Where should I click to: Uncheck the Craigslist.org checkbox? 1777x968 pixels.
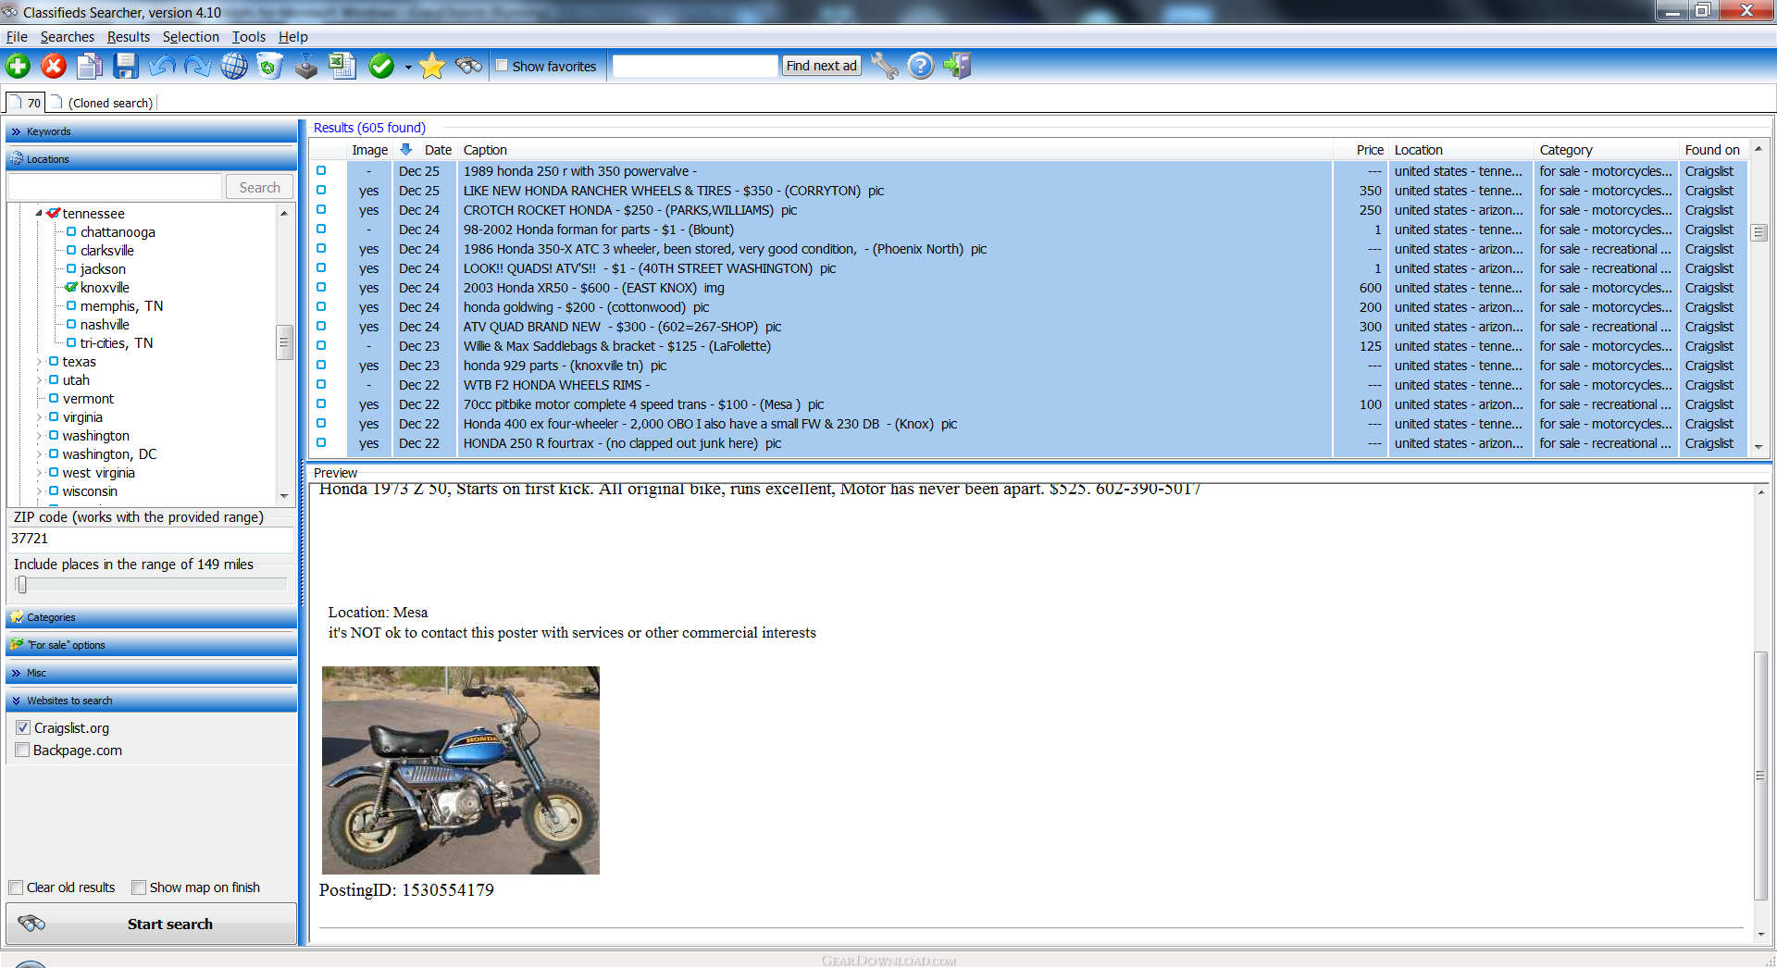coord(23,727)
